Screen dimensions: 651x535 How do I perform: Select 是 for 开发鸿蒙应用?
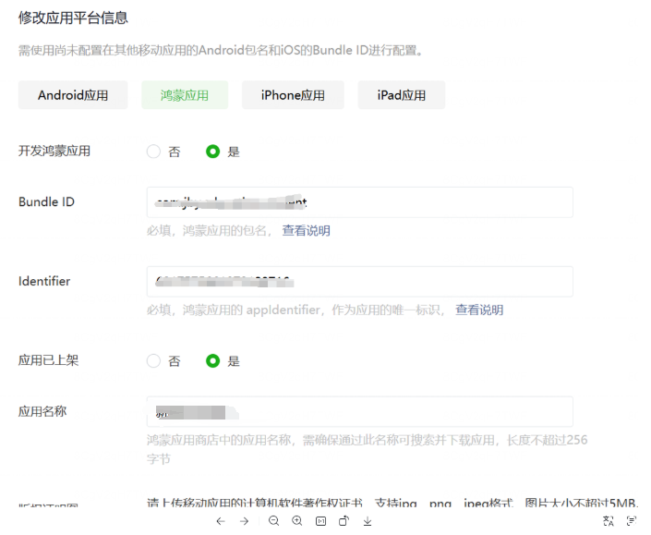[x=213, y=152]
